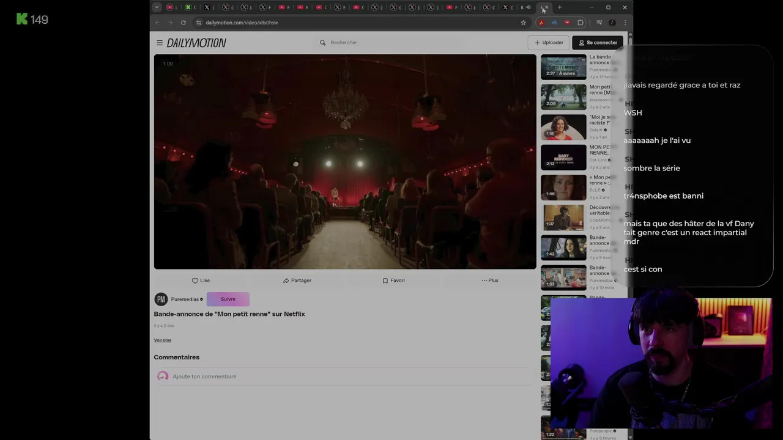The image size is (783, 440).
Task: Click the Dailymotion logo
Action: point(196,43)
